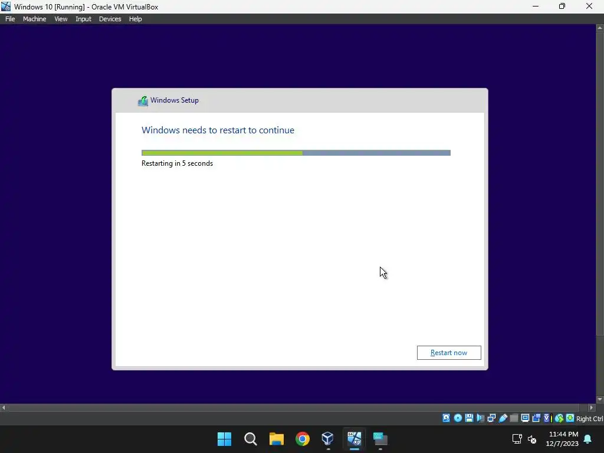Click the setup restart progress bar
This screenshot has width=604, height=453.
pos(296,153)
